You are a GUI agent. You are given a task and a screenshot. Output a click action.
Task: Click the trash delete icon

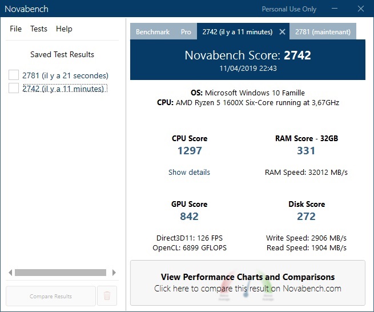107,296
